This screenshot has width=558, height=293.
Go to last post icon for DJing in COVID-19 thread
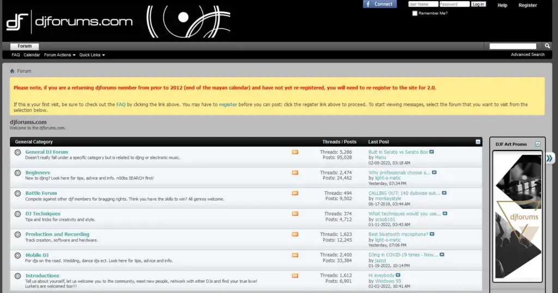442,255
